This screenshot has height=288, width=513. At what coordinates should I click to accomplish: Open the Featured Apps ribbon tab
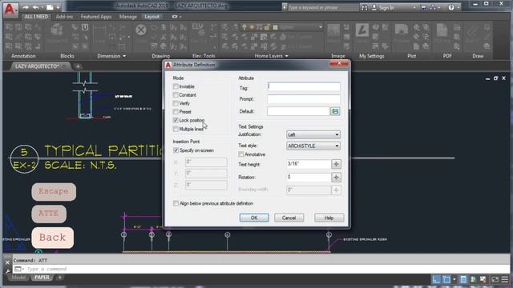click(96, 16)
